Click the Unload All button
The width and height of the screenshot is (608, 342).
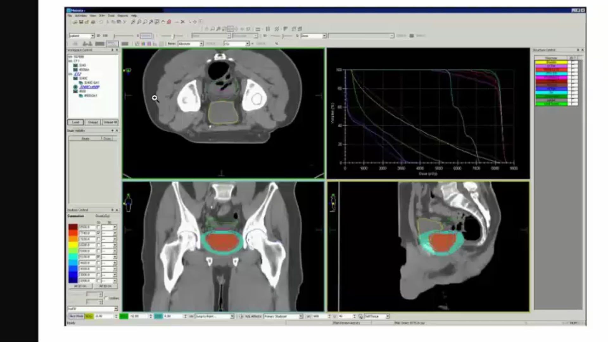(110, 122)
